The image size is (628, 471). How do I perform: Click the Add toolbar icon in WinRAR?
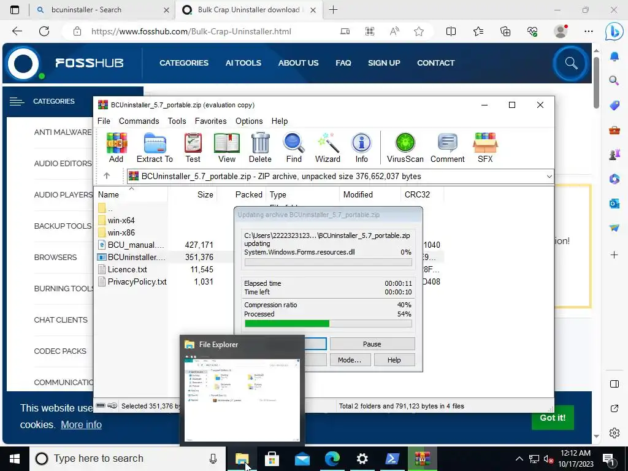(116, 147)
